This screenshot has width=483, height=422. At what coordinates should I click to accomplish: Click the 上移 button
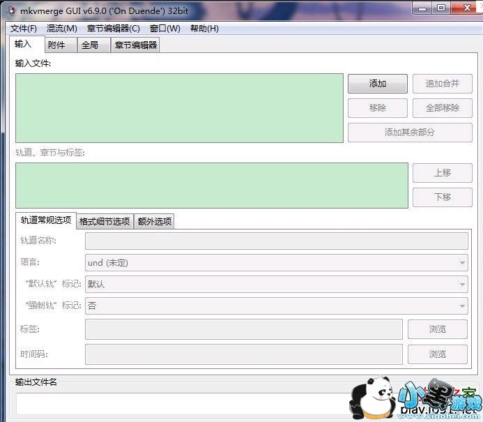[443, 172]
